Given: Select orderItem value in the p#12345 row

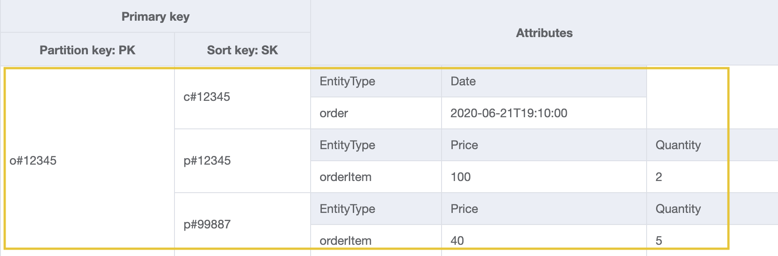Looking at the screenshot, I should [x=345, y=177].
